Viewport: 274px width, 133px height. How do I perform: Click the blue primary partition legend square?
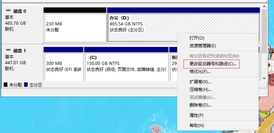[26, 85]
